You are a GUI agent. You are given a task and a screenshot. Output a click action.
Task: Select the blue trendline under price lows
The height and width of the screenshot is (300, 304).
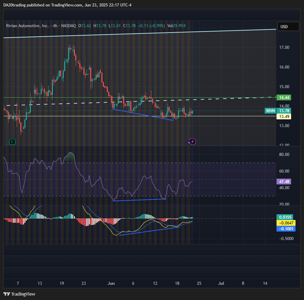[143, 115]
